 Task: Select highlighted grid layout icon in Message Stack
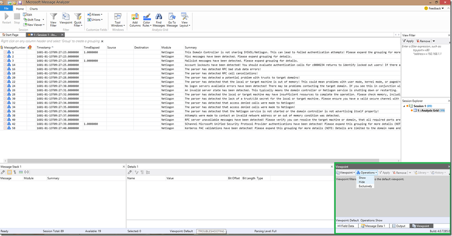[x=9, y=172]
